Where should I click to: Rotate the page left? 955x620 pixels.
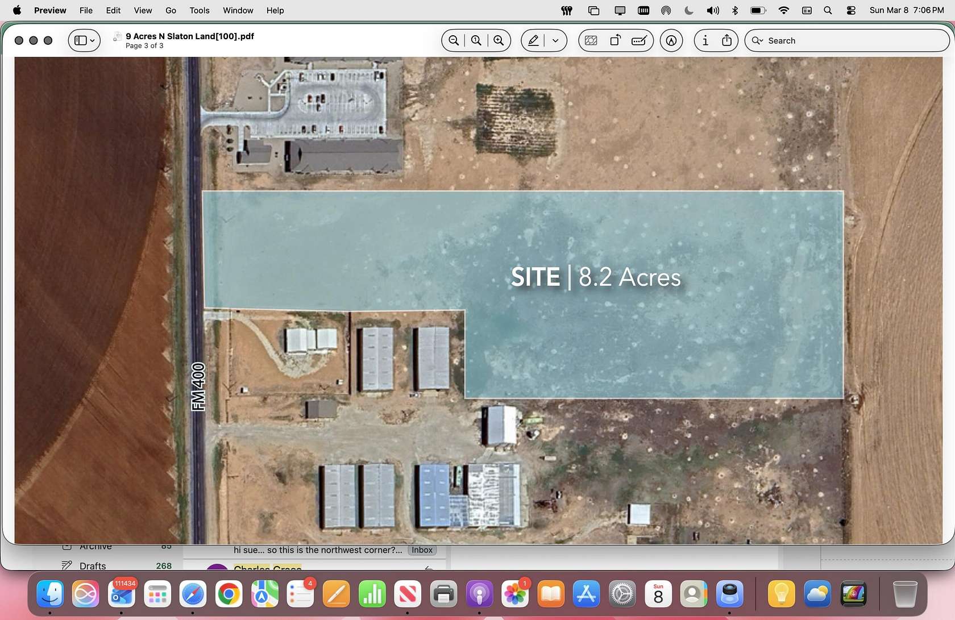coord(615,40)
